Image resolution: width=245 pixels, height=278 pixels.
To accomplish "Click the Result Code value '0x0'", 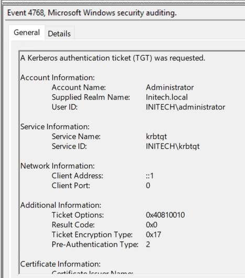I will 152,225.
